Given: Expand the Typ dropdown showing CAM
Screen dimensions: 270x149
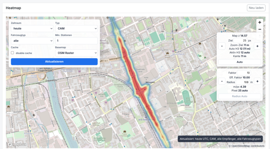Looking at the screenshot, I should [76, 28].
